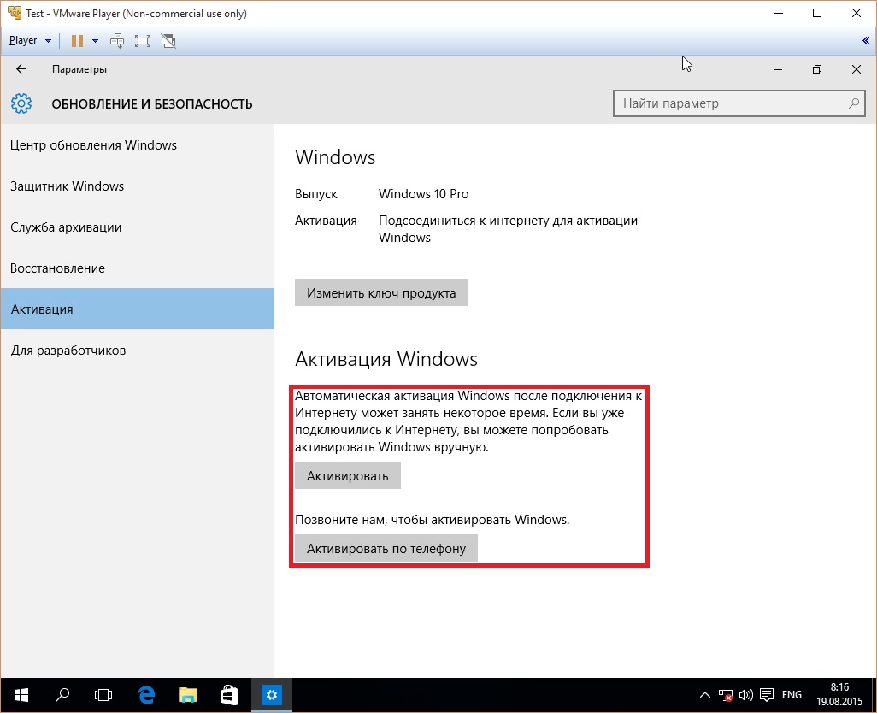
Task: Open File Explorer from taskbar
Action: click(188, 695)
